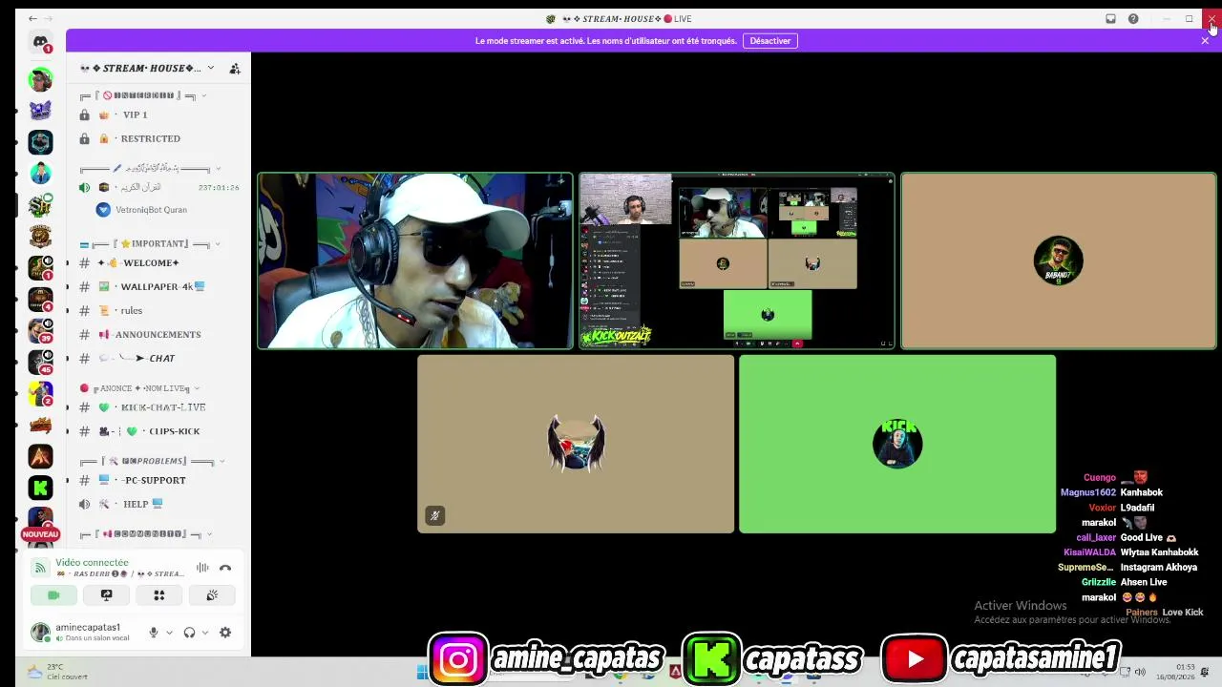Focus the BABANO avatar video tile
1222x687 pixels.
coord(1059,260)
